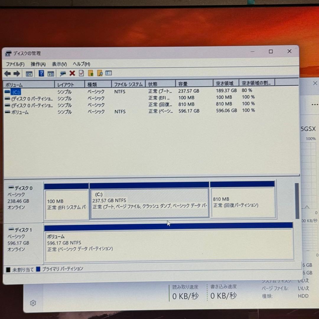
Task: Click the black 未割り当て legend swatch
Action: (8, 270)
